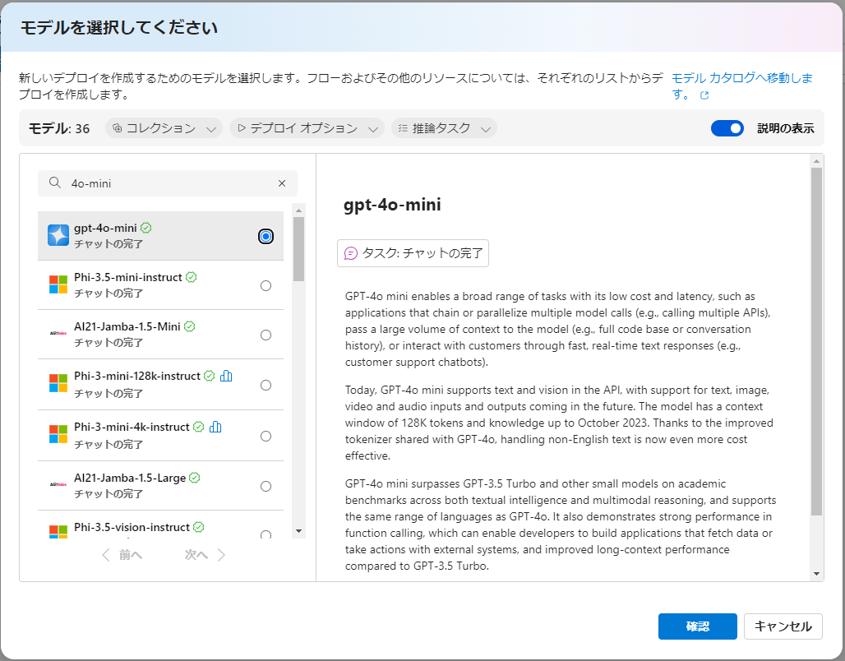
Task: Click the verified badge next to Phi-3.5-vision-instruct
Action: (199, 527)
